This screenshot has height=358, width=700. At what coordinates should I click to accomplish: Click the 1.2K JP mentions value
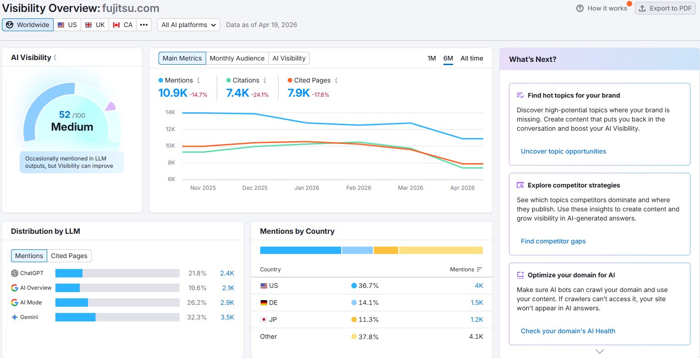pos(476,319)
